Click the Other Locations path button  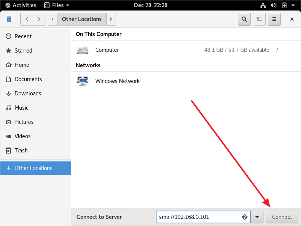click(x=82, y=19)
